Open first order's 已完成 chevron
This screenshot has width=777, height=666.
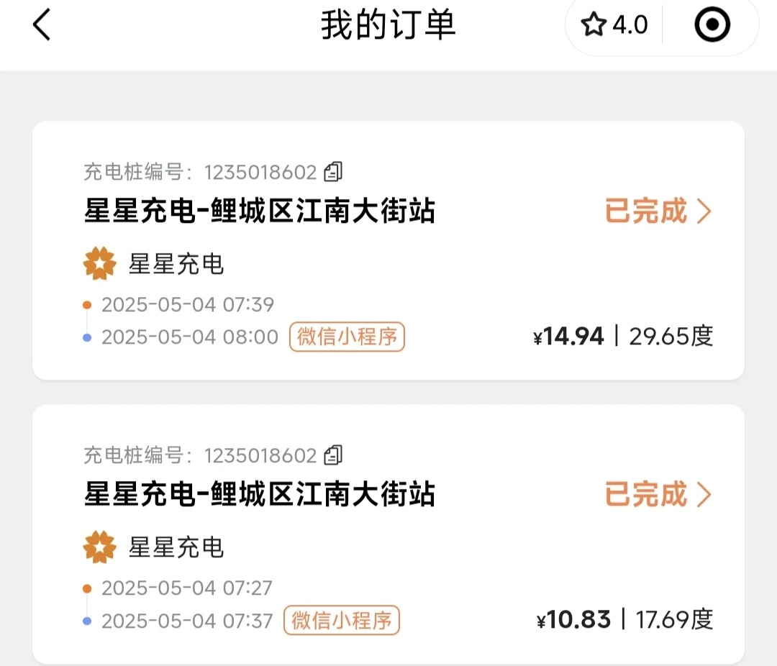704,211
